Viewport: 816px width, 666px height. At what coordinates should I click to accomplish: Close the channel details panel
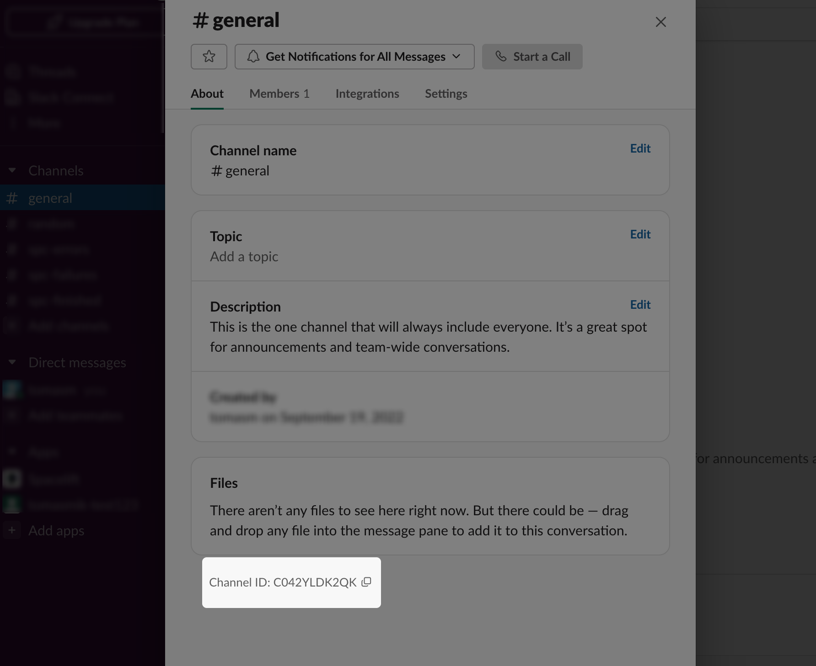pos(660,21)
